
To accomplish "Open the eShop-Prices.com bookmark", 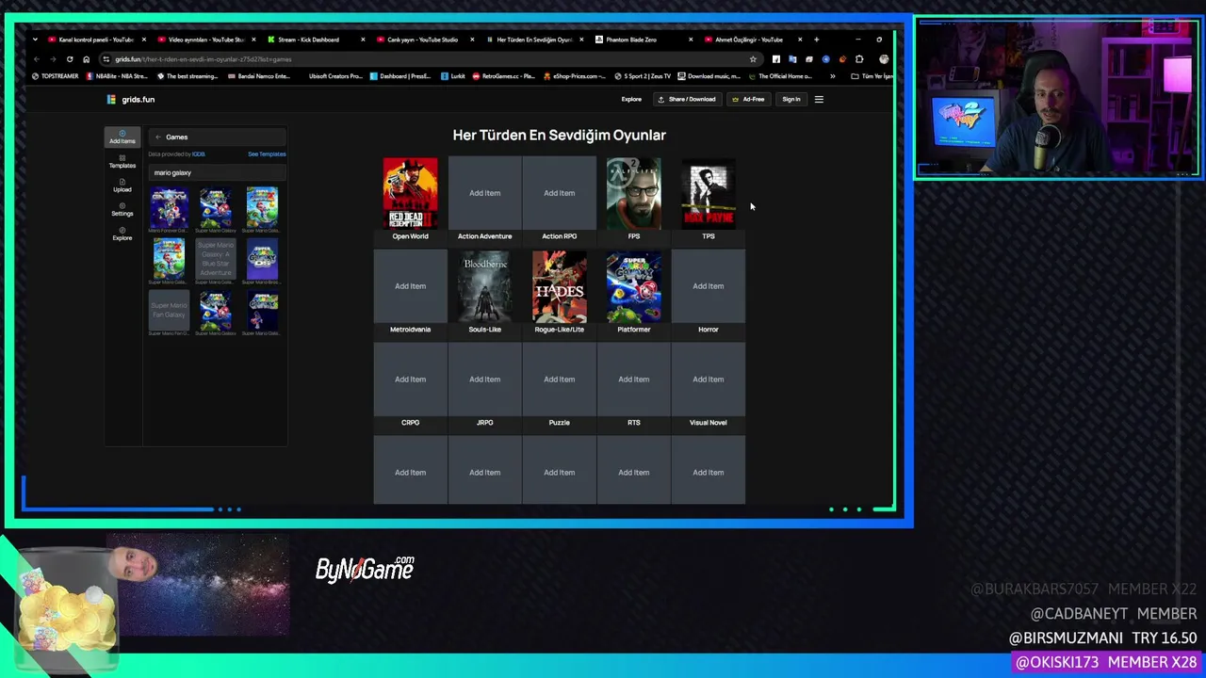I will [x=575, y=76].
